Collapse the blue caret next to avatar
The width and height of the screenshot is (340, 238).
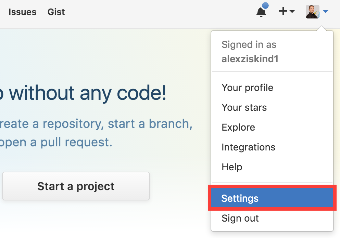point(326,12)
